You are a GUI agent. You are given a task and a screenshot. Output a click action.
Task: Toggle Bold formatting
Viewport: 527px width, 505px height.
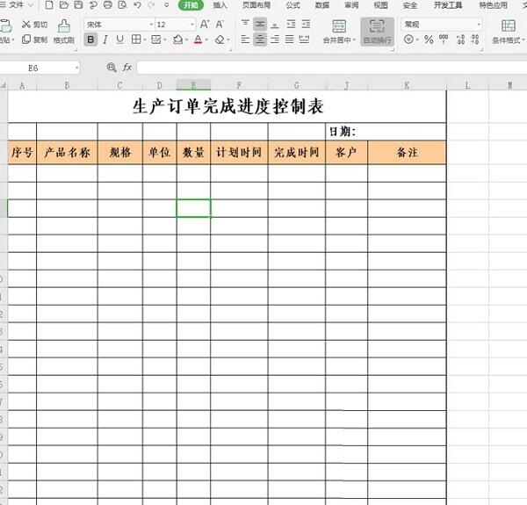coord(90,40)
